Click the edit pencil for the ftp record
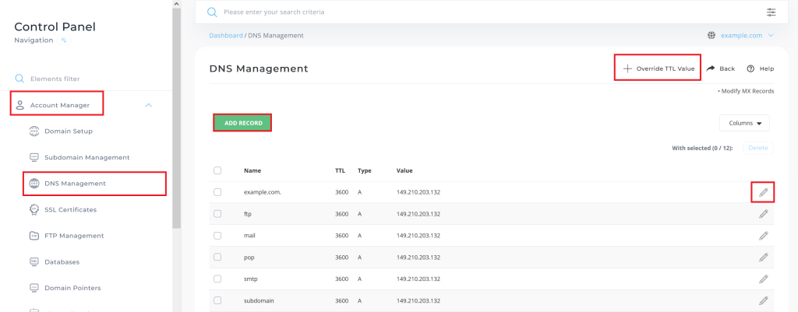This screenshot has height=312, width=798. [x=763, y=214]
